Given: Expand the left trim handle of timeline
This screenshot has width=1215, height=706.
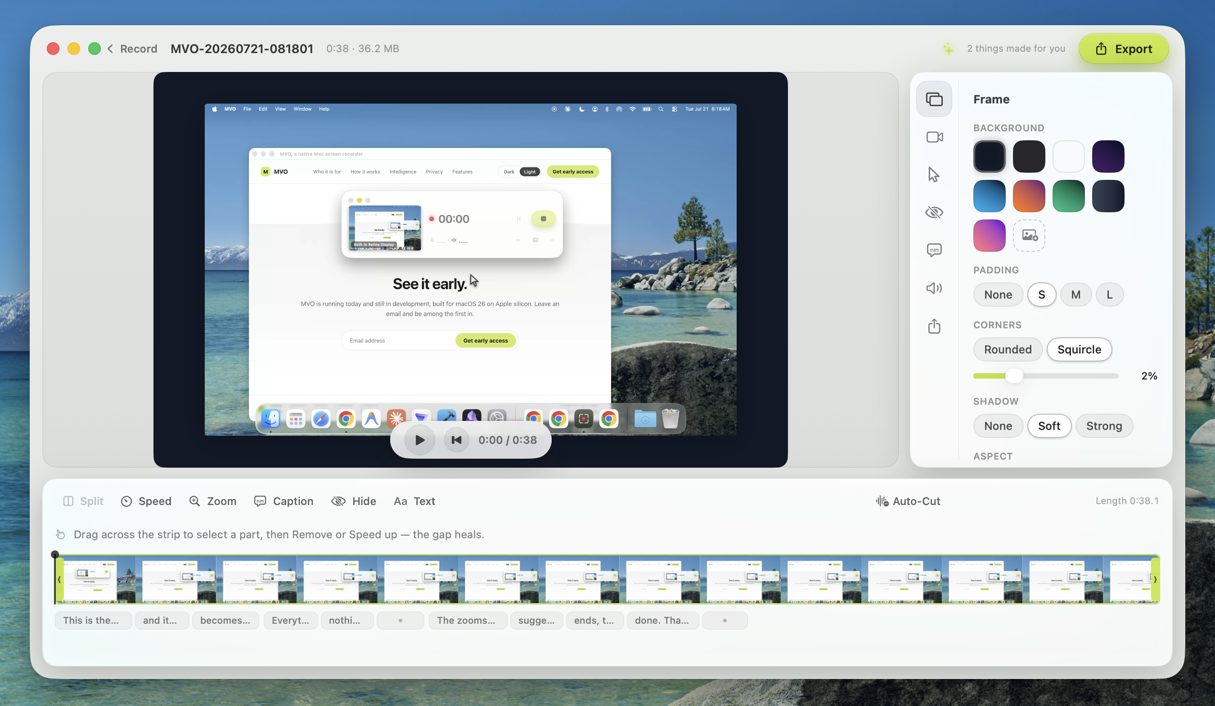Looking at the screenshot, I should [59, 580].
